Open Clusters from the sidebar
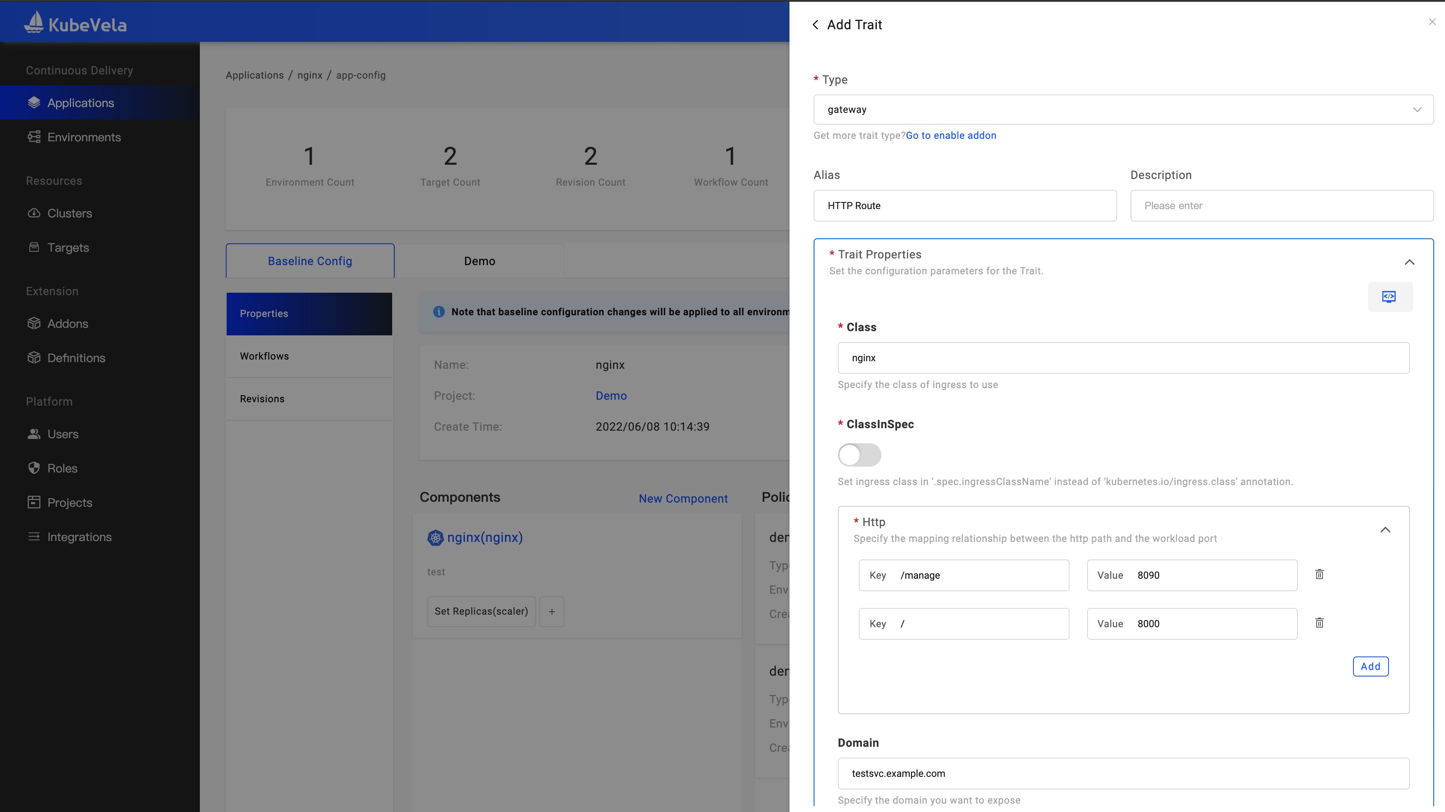 point(69,213)
